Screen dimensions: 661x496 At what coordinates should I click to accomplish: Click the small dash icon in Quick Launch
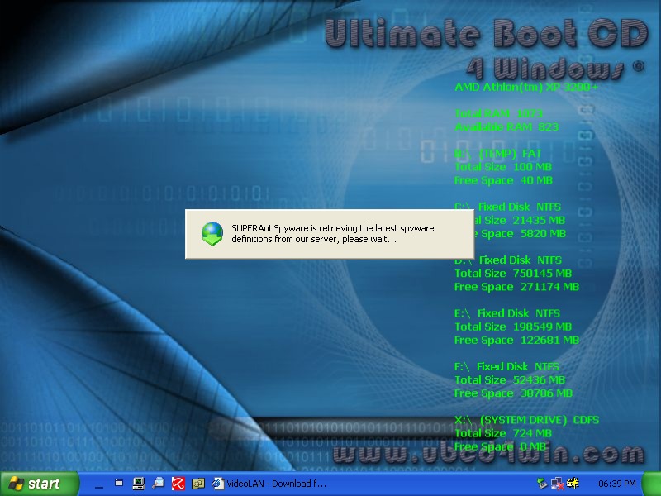[98, 483]
